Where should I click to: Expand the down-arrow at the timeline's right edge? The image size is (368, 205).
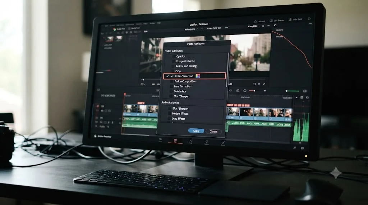[296, 97]
